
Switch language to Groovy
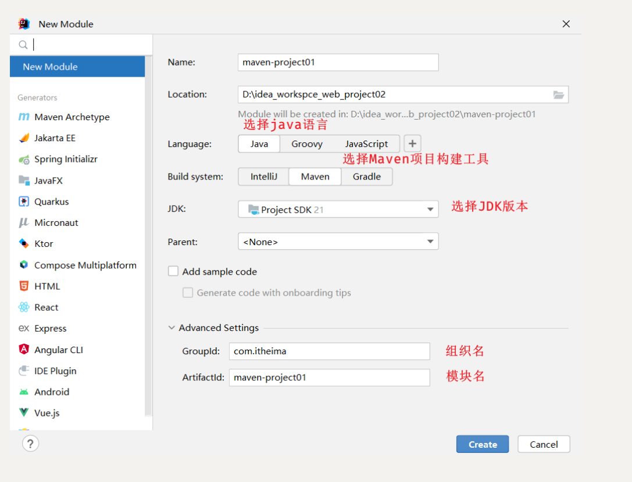click(x=306, y=144)
